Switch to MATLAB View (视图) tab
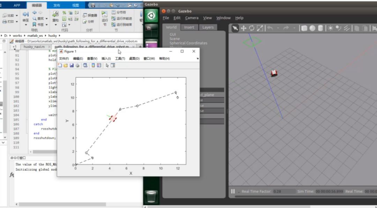The height and width of the screenshot is (208, 377). (x=75, y=5)
